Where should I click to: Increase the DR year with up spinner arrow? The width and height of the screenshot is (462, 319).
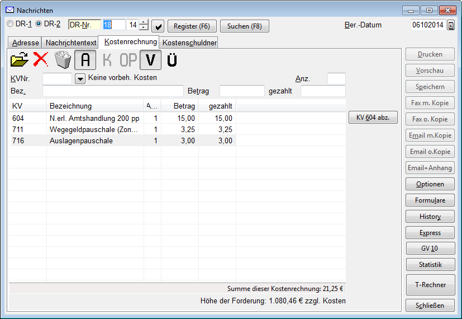click(144, 22)
